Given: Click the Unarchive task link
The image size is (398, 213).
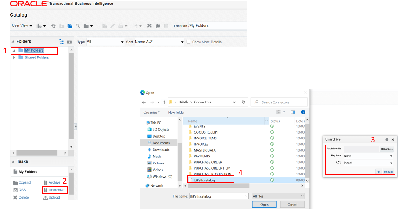Looking at the screenshot, I should tap(56, 190).
